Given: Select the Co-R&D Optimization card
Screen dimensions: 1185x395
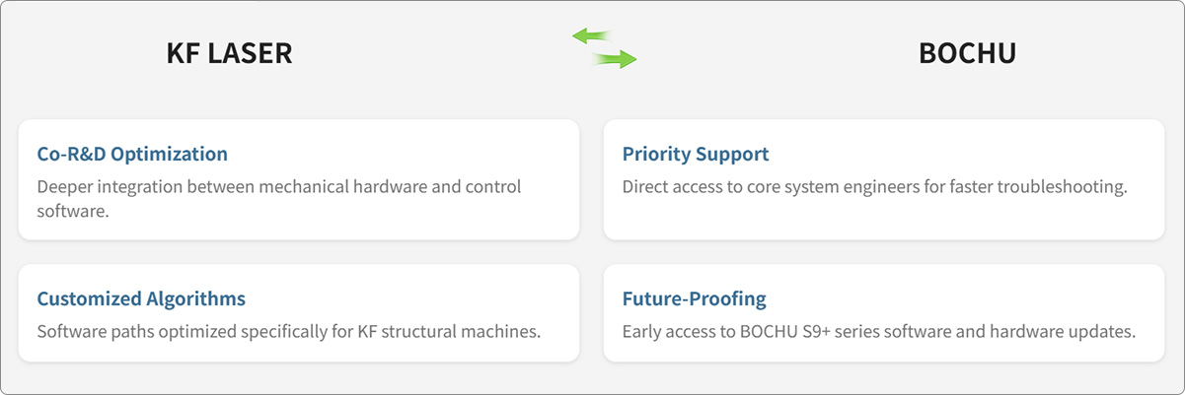Looking at the screenshot, I should click(x=299, y=179).
